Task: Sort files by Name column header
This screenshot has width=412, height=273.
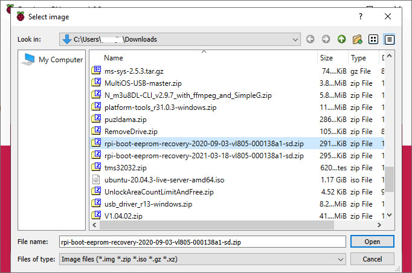Action: 114,58
